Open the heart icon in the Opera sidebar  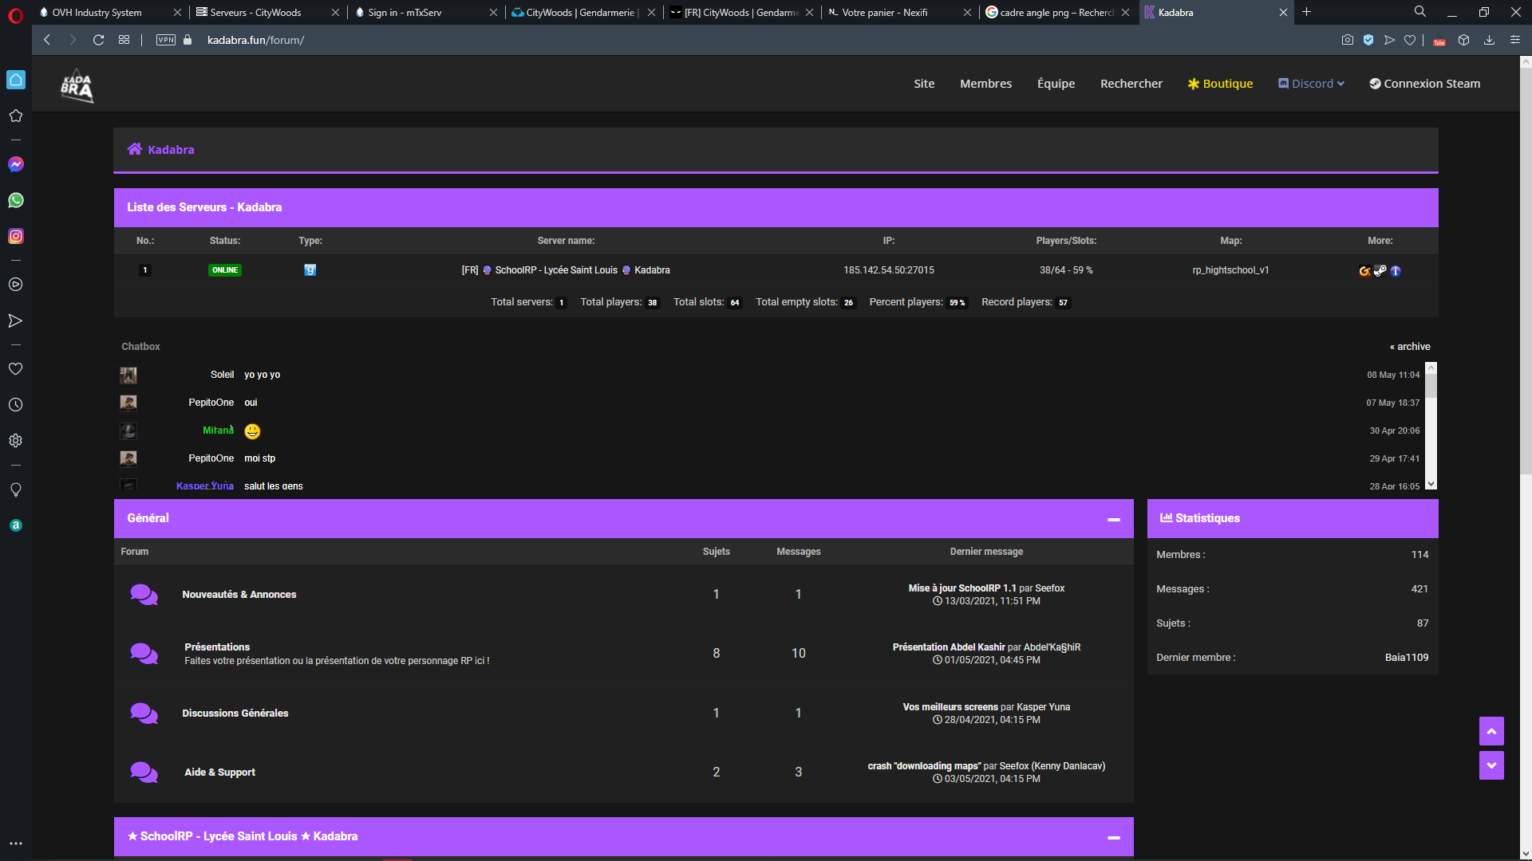click(15, 368)
